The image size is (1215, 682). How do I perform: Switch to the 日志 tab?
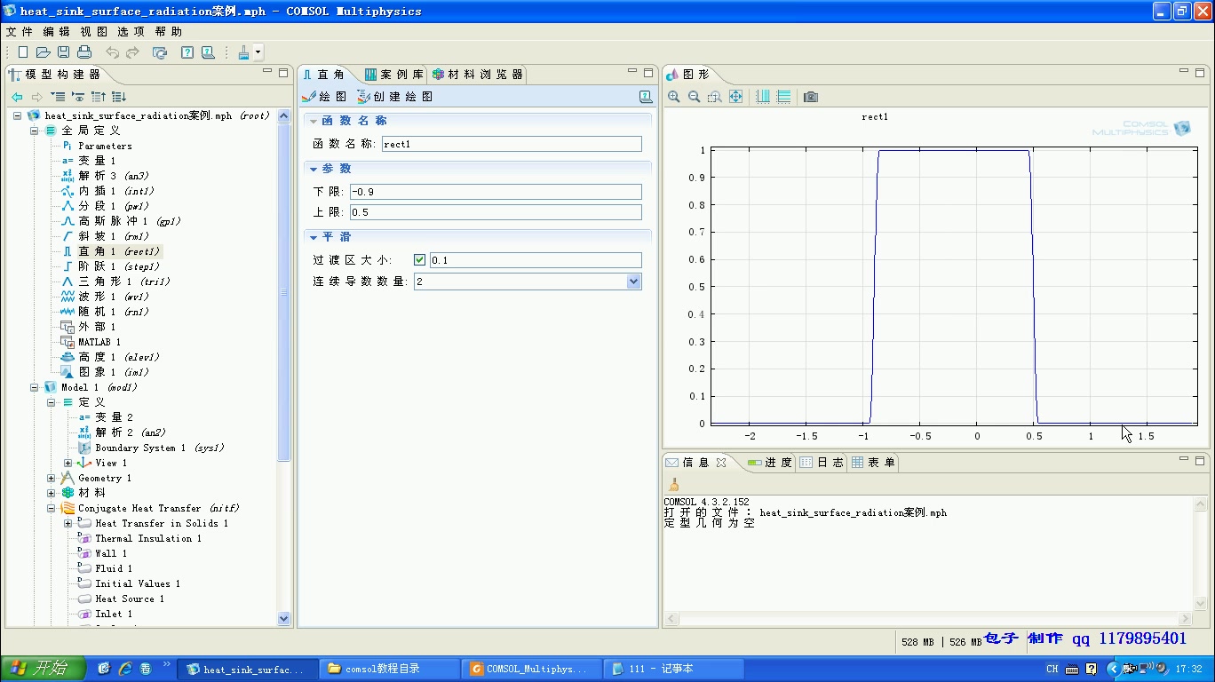[x=822, y=463]
